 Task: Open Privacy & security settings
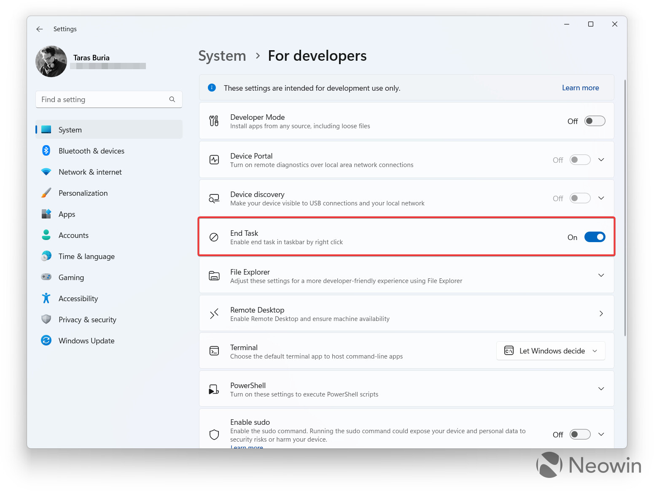click(109, 319)
